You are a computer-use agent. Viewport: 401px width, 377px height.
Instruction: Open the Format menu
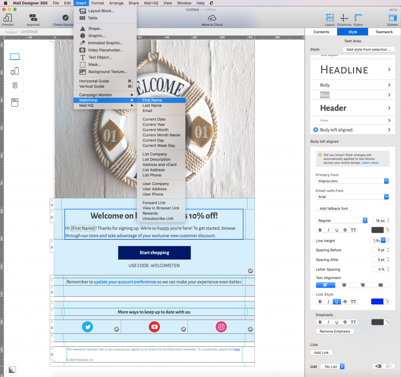[98, 3]
